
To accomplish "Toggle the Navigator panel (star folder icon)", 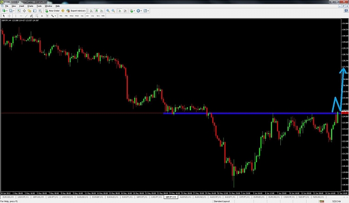I will pos(30,11).
